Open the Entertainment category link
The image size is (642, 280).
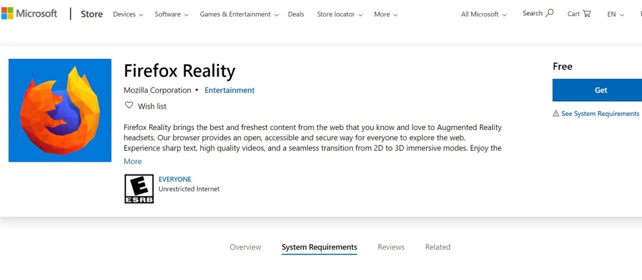[x=230, y=90]
